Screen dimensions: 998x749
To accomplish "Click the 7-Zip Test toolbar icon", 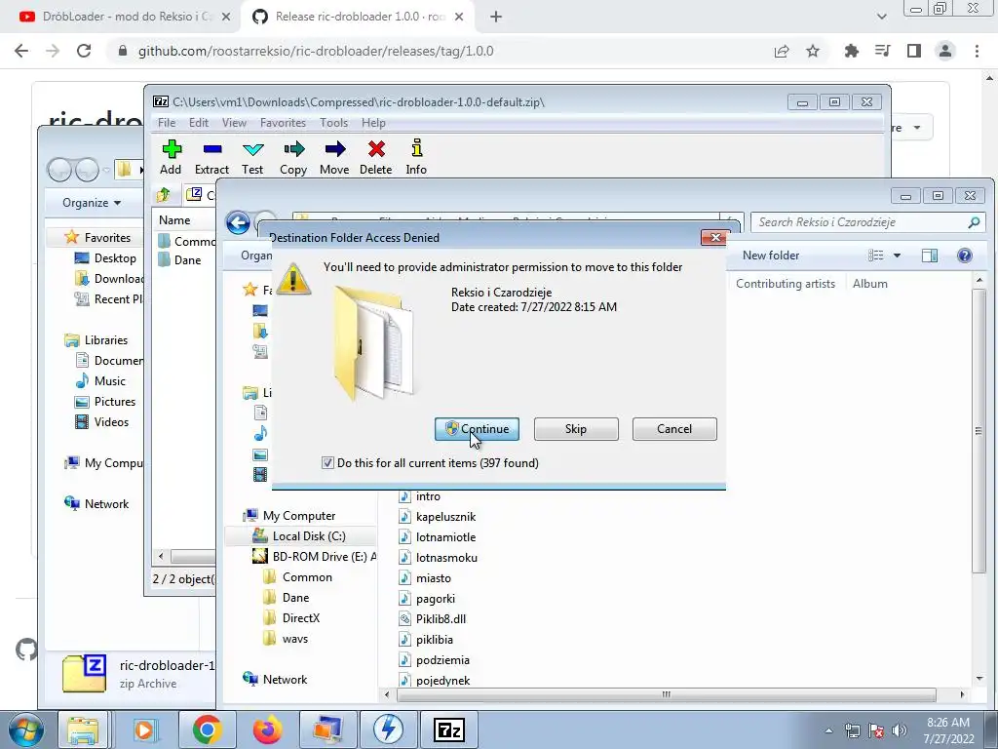I will (x=252, y=149).
